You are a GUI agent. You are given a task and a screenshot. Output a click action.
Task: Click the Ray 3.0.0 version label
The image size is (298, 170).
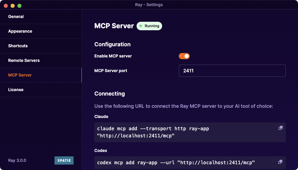coord(17,160)
